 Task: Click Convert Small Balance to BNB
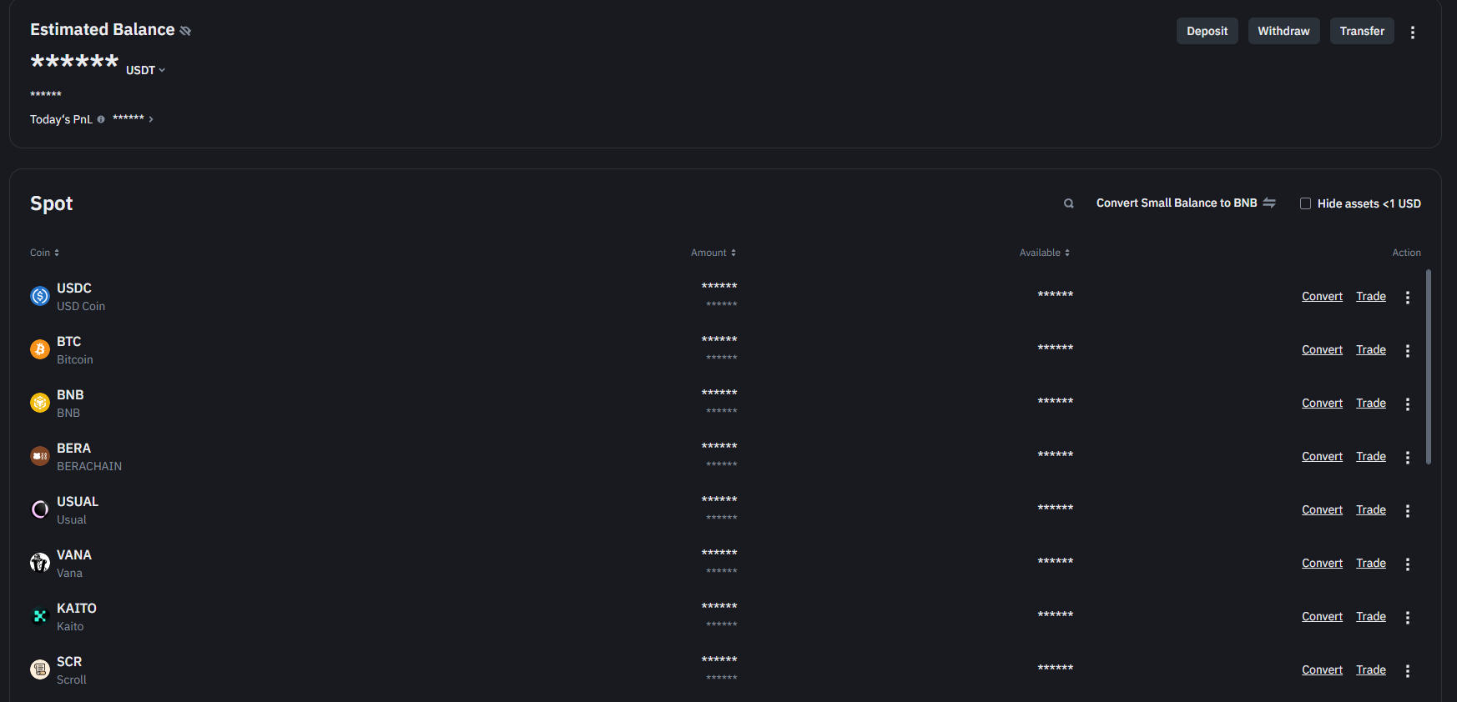click(x=1177, y=203)
